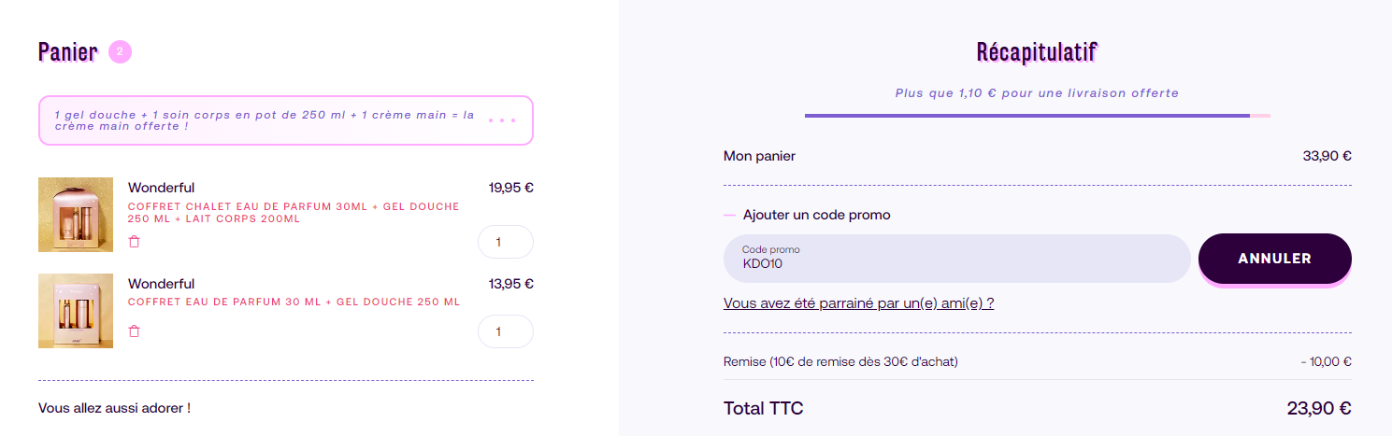Click the three dots on the offer banner
Viewport: 1392px width, 436px height.
(501, 120)
